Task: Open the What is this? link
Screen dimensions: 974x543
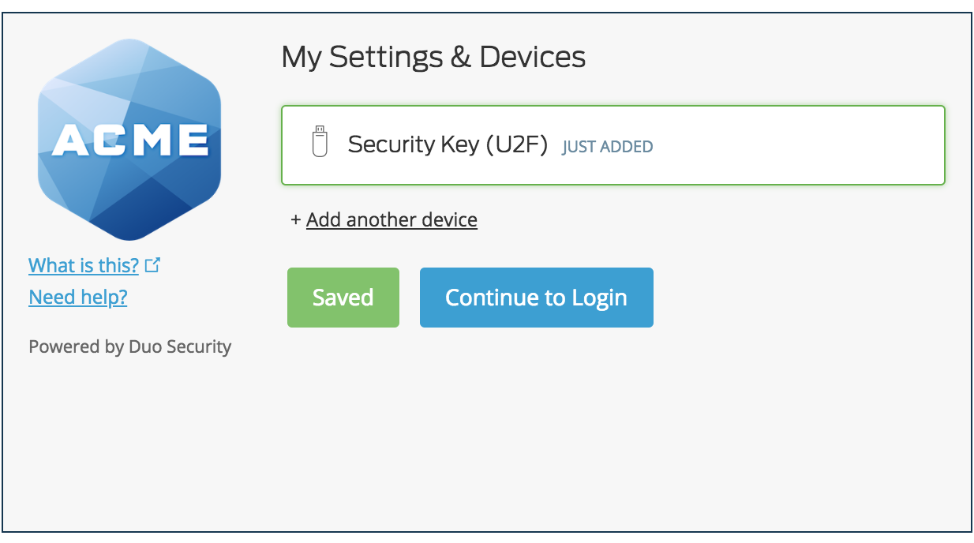Action: coord(84,265)
